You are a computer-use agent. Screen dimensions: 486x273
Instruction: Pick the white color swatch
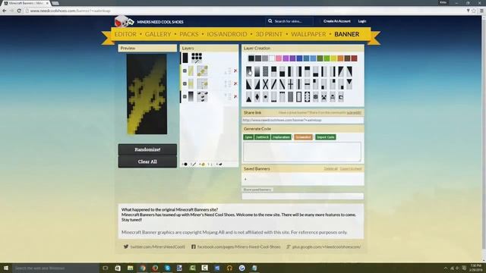point(272,58)
